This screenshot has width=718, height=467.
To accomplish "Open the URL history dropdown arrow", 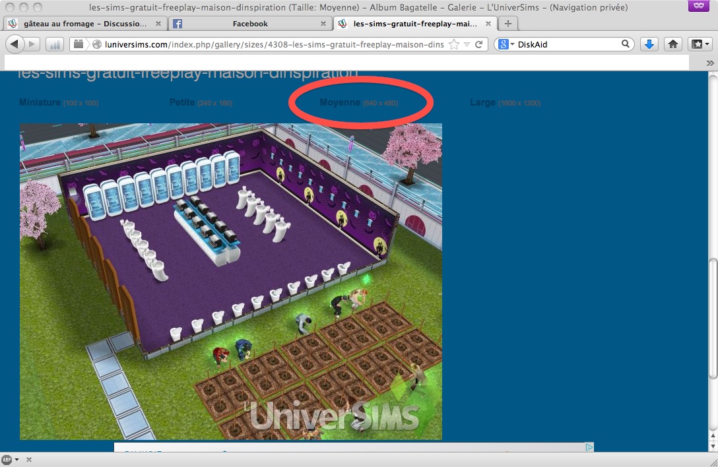I will [x=467, y=45].
